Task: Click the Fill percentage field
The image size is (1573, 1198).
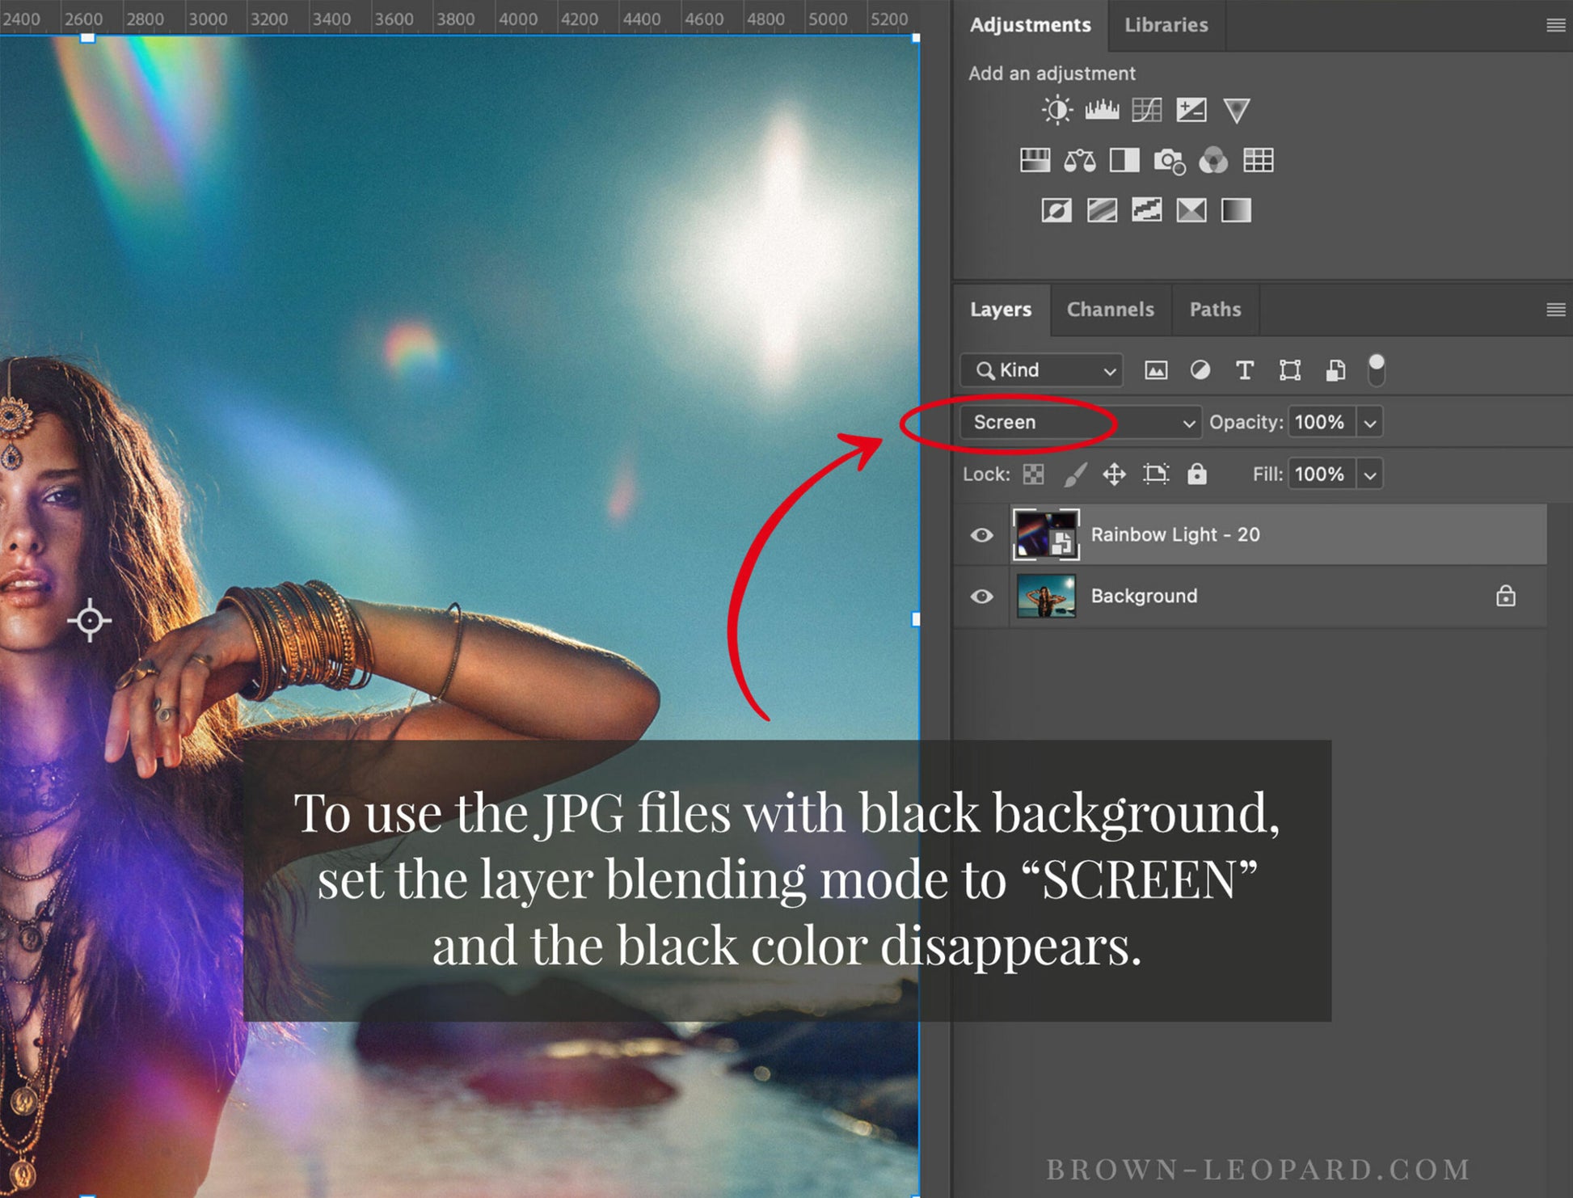Action: click(1319, 475)
